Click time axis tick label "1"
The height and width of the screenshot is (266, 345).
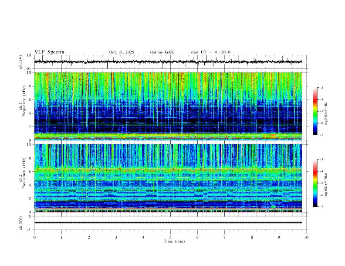click(x=61, y=237)
